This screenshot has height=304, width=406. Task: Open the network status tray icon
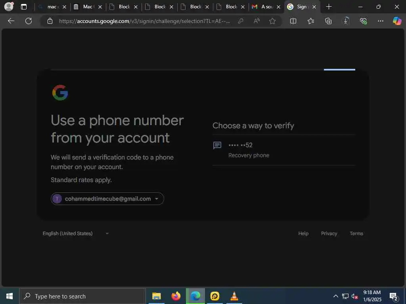click(x=345, y=296)
